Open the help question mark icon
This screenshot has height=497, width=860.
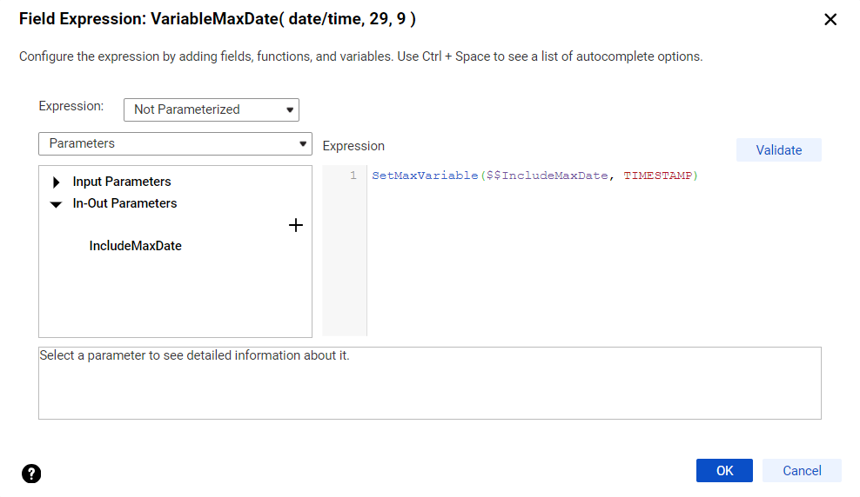coord(31,474)
